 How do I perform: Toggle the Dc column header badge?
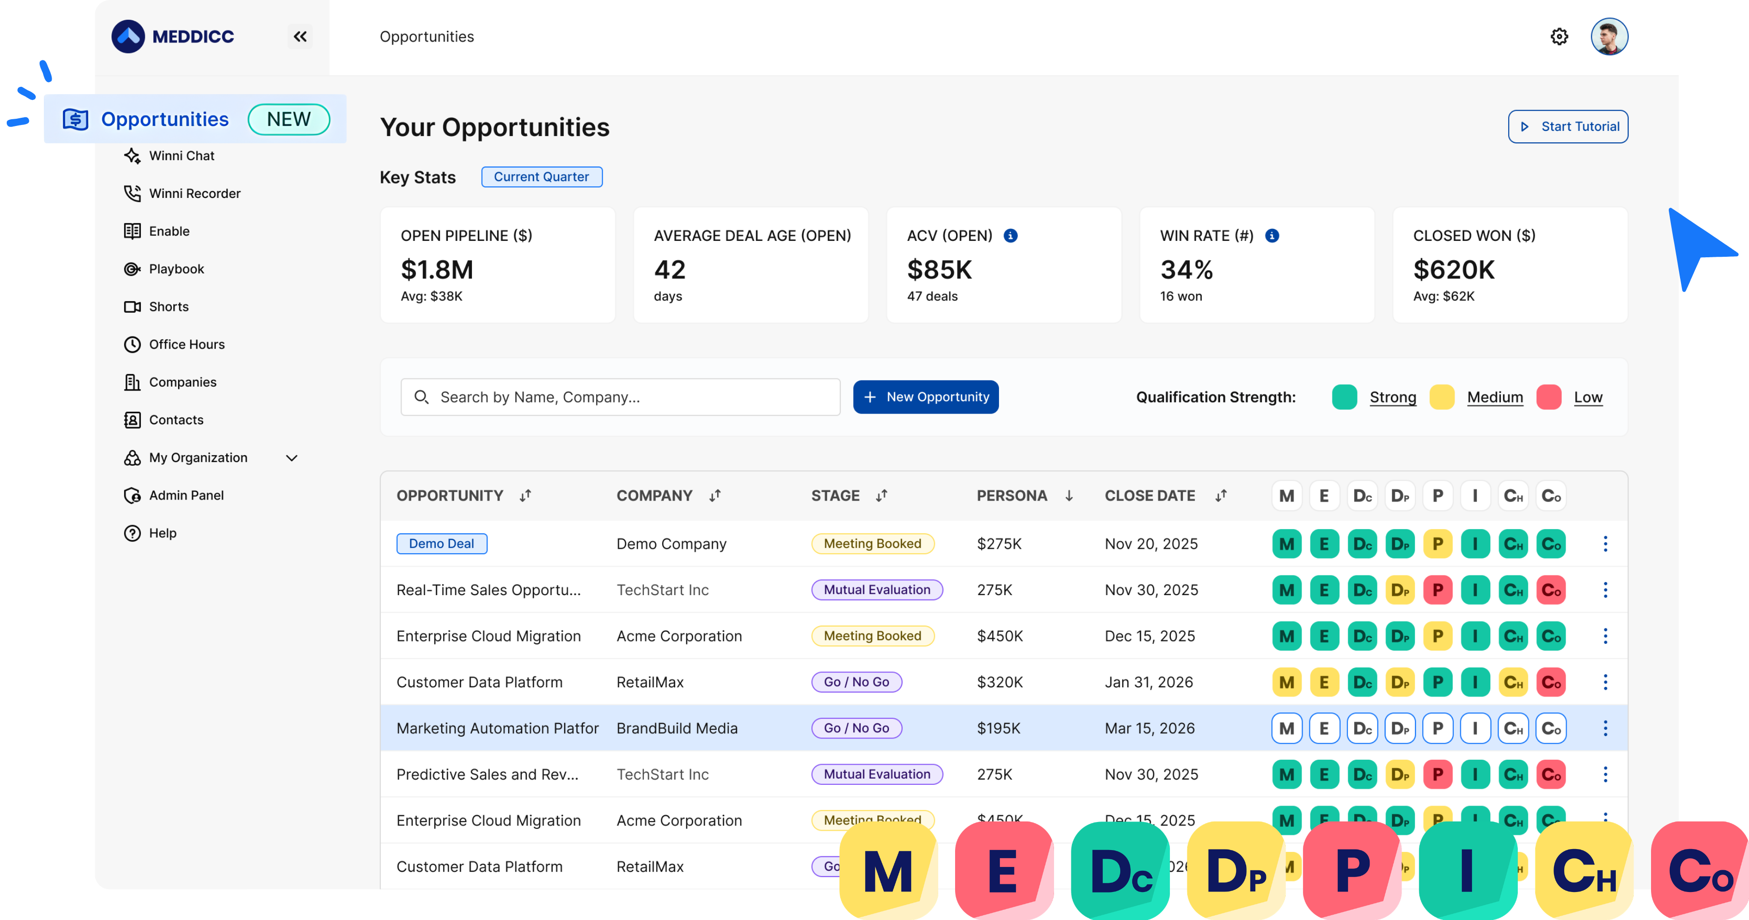[x=1362, y=496]
